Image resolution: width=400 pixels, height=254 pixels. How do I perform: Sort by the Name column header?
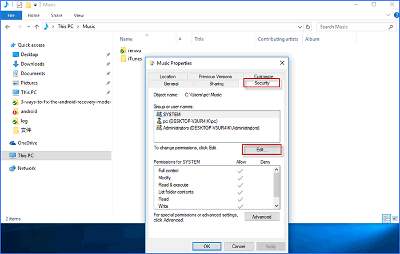point(126,39)
